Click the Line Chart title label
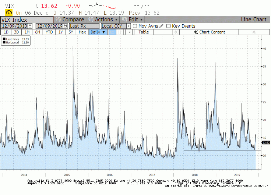The width and height of the screenshot is (271, 195). point(254,19)
